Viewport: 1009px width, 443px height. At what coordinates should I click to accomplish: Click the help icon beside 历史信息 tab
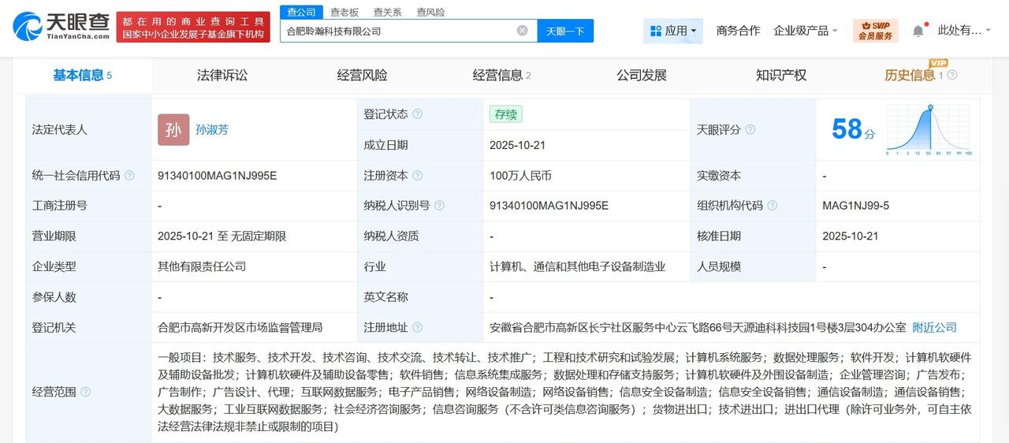pyautogui.click(x=952, y=76)
